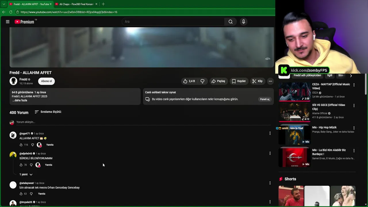
Task: Open options menu for @oge471 comment
Action: [270, 133]
